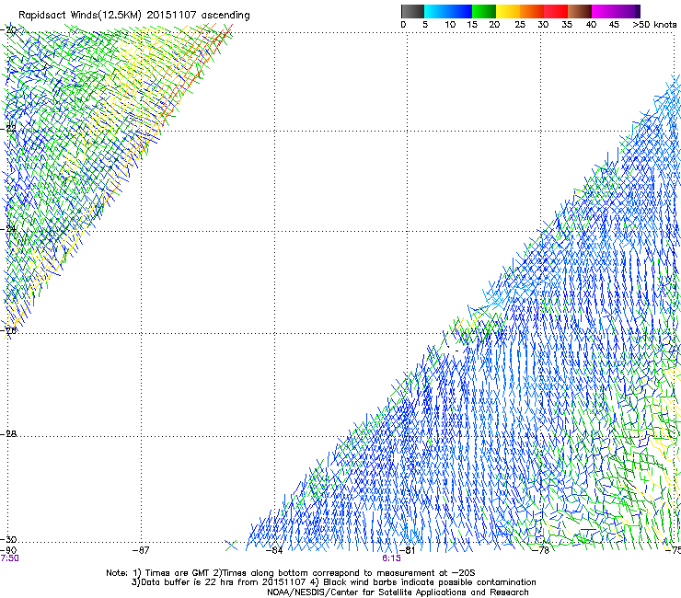Click the gray 0-5 knots color swatch
The image size is (681, 598).
(x=412, y=11)
